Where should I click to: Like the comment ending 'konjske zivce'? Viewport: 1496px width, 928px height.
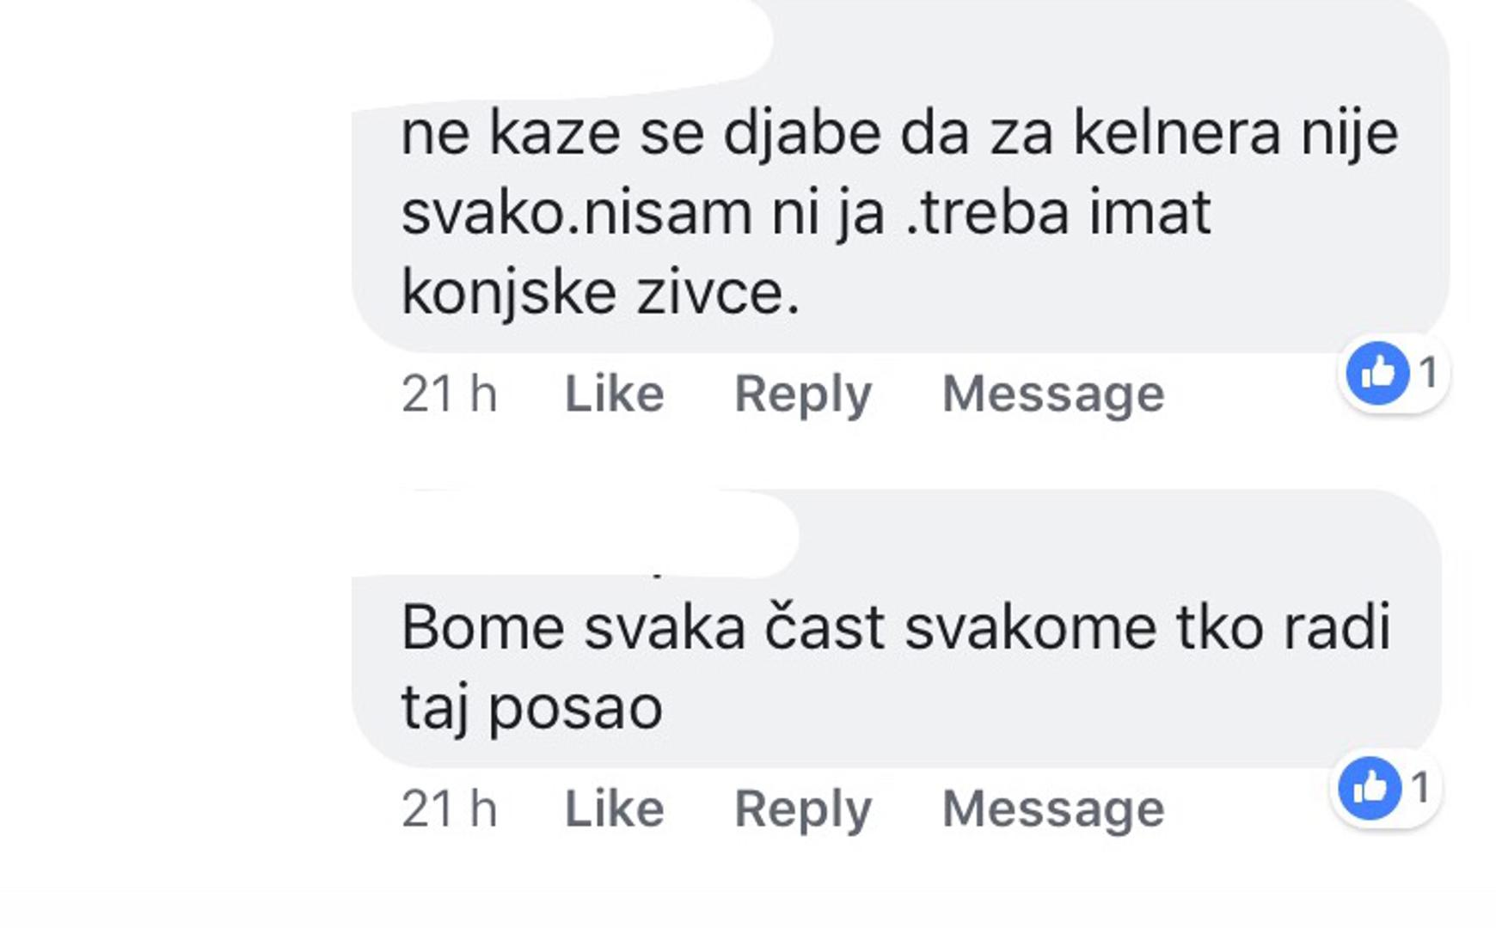click(x=614, y=394)
